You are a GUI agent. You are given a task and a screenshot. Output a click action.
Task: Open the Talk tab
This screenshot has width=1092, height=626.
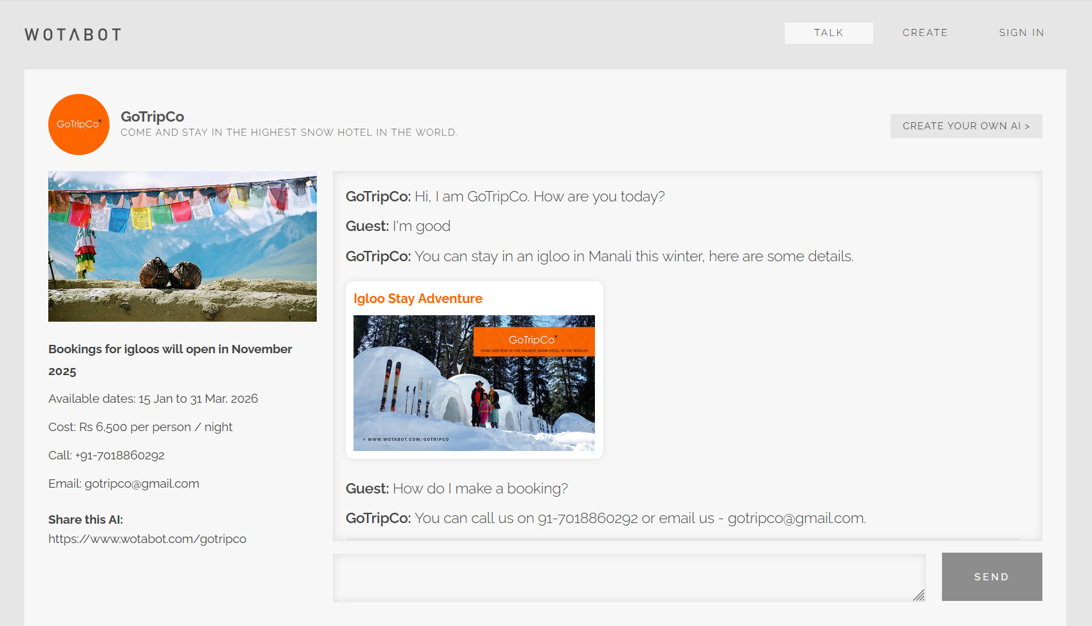pos(828,33)
